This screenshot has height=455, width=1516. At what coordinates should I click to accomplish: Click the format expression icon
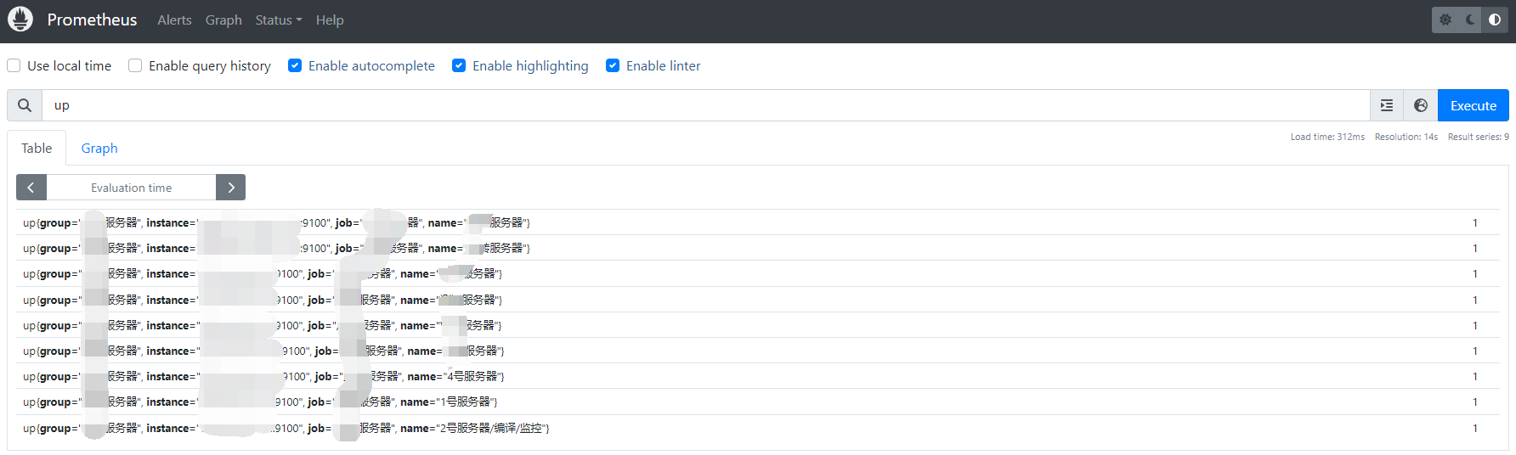click(x=1387, y=105)
